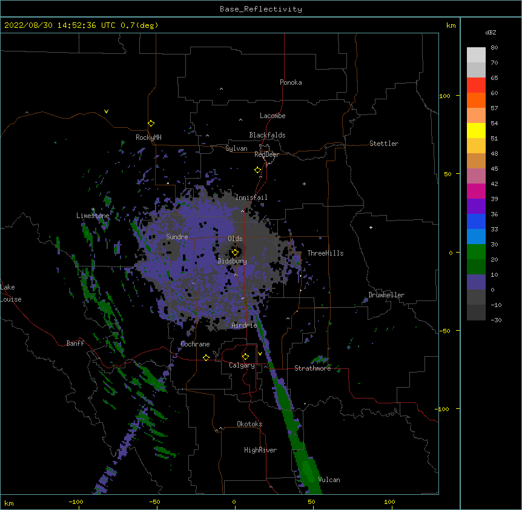Image resolution: width=522 pixels, height=510 pixels.
Task: Click white asterisk marker above Limestone
Action: [x=93, y=210]
